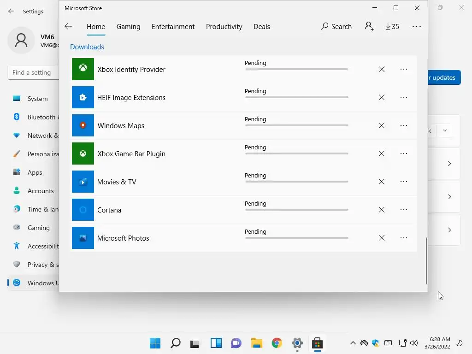Viewport: 472px width, 354px height.
Task: Open Search in Microsoft Store
Action: [x=336, y=27]
